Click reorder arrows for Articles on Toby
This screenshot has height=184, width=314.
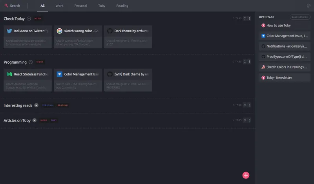[x=245, y=120]
